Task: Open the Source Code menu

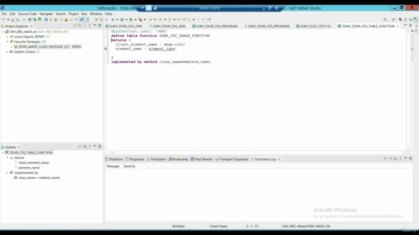Action: (27, 14)
